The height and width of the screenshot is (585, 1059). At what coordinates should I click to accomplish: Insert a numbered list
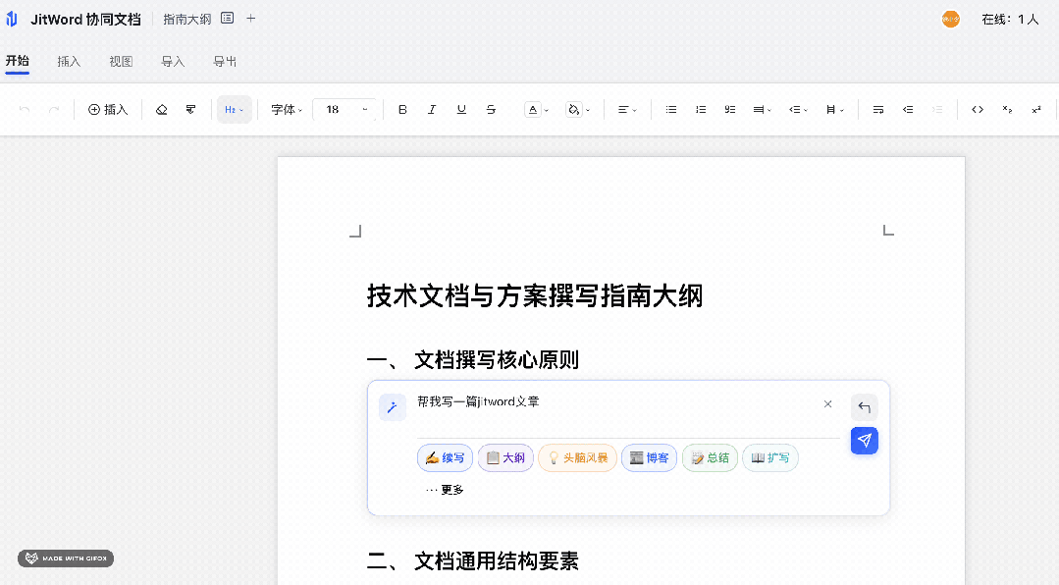[701, 109]
